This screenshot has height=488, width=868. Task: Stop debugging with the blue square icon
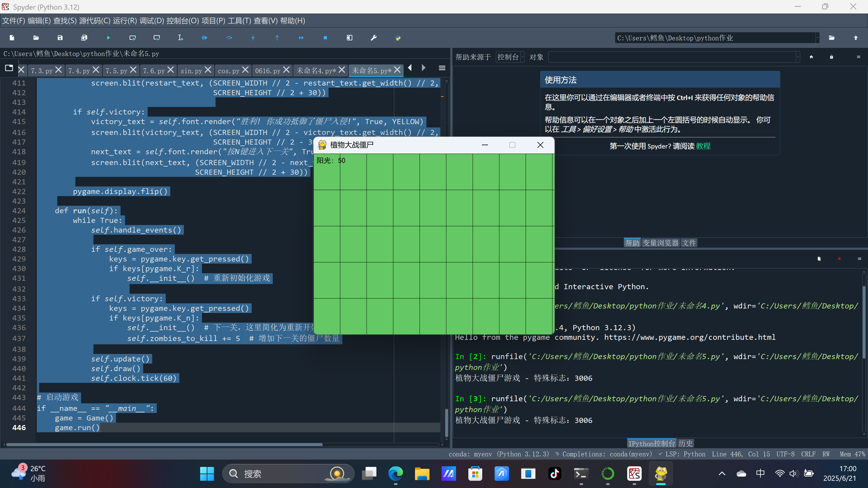[x=325, y=38]
